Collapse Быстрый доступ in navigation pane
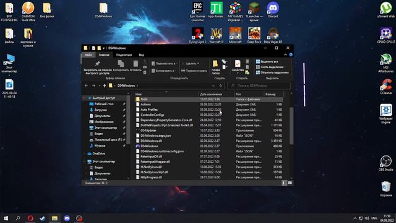Image resolution: width=396 pixels, height=223 pixels. coord(84,98)
